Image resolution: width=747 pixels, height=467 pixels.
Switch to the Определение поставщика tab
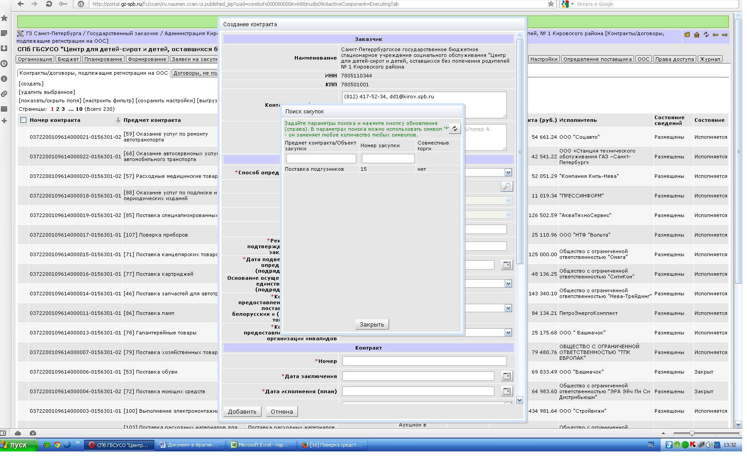[597, 59]
